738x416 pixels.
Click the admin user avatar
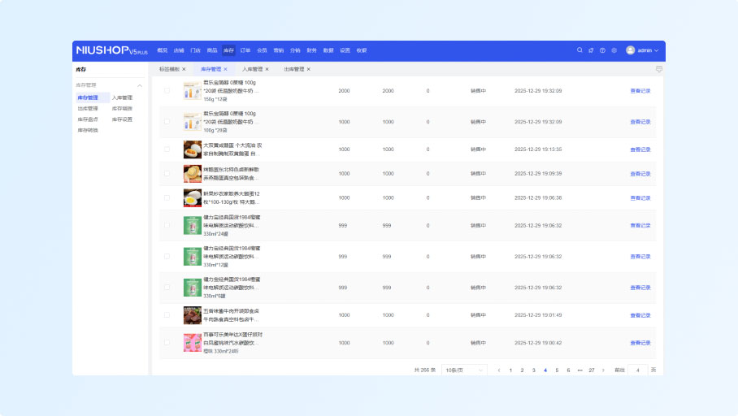(630, 50)
